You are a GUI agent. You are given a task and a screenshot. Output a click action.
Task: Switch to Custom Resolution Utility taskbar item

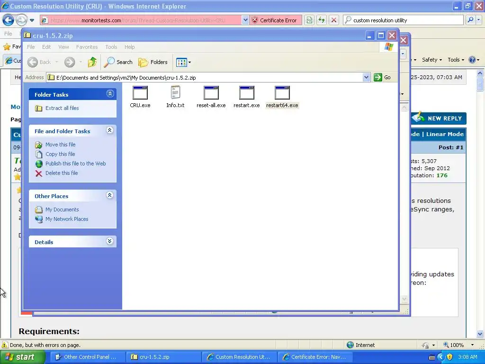tap(240, 357)
